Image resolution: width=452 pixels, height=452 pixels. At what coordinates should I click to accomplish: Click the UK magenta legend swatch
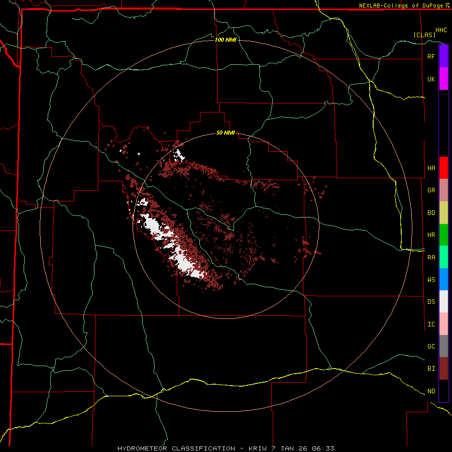coord(443,78)
